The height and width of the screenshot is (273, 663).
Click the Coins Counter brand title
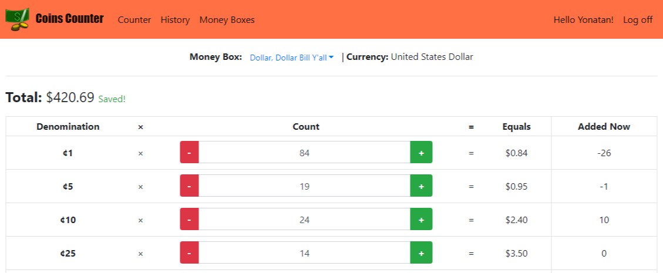(x=69, y=19)
